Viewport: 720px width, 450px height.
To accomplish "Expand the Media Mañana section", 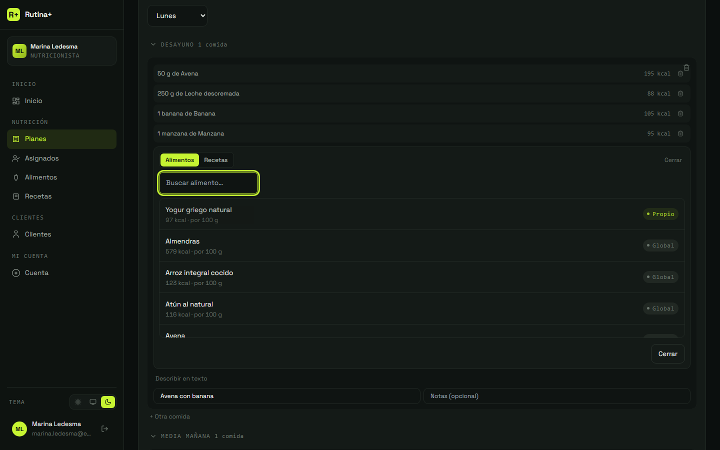I will 197,436.
